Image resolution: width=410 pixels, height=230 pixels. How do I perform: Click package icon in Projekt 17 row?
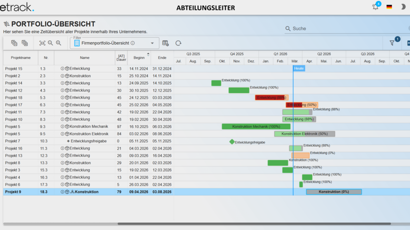coord(67,105)
